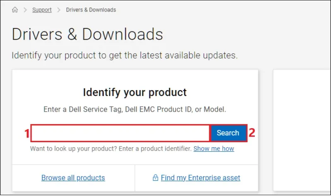Click the red annotation number 2
Viewport: 331px width, 196px height.
[x=252, y=133]
